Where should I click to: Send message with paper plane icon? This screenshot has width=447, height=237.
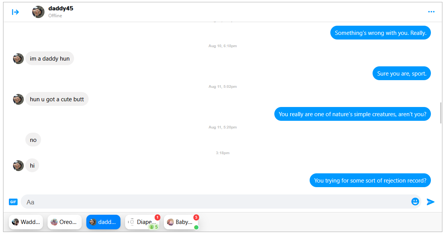point(431,202)
